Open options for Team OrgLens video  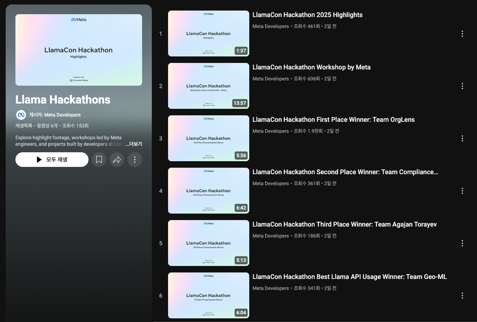click(462, 138)
